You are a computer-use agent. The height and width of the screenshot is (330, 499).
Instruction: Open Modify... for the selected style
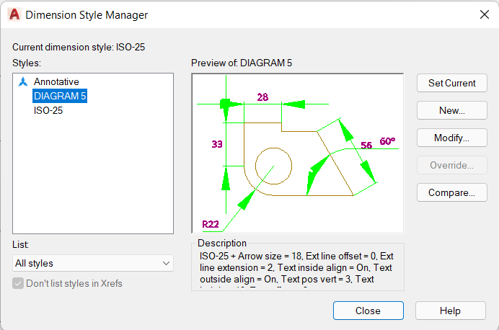click(452, 138)
